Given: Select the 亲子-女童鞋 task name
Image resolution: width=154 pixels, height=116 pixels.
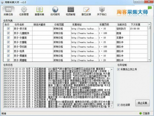Looking at the screenshot, I should pos(20,42).
